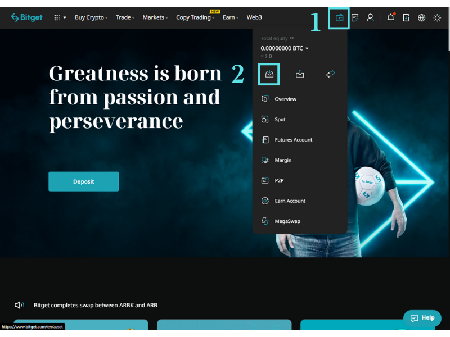Toggle total equity visibility eye
Screen dimensions: 450x337
tap(292, 38)
